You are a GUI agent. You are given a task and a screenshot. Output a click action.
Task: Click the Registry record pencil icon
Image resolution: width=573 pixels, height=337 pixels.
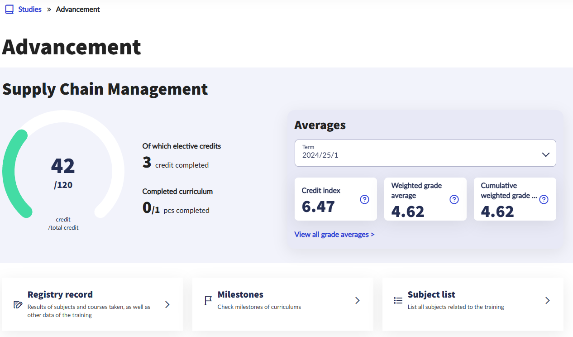pos(18,304)
